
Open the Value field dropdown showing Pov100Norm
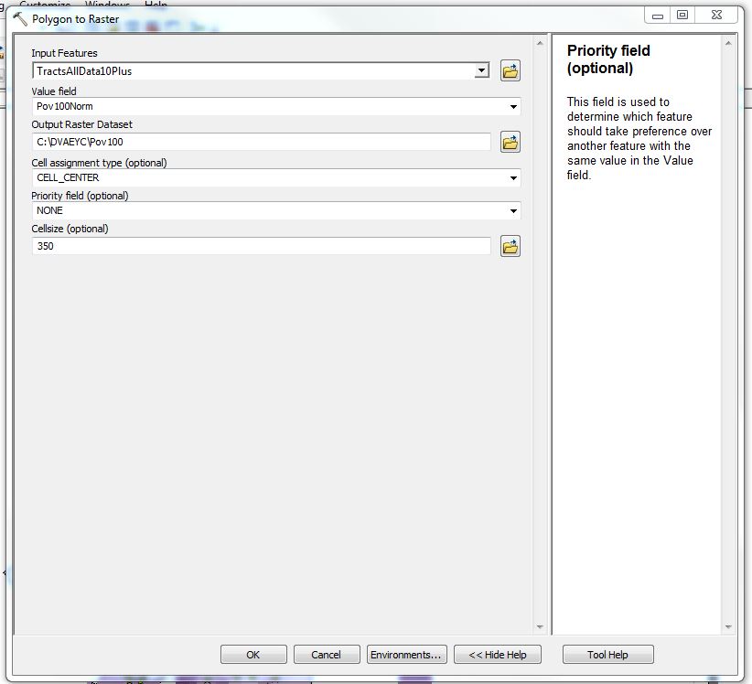point(513,107)
